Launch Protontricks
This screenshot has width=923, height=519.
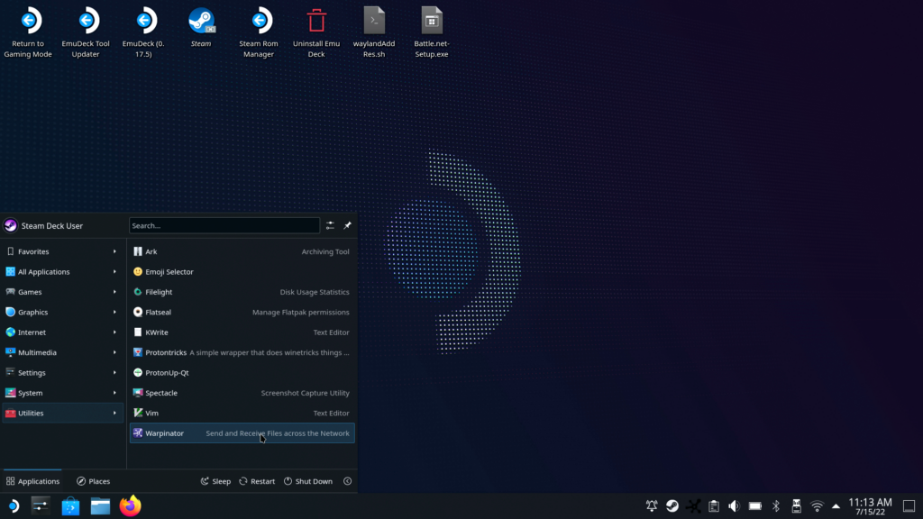tap(242, 352)
